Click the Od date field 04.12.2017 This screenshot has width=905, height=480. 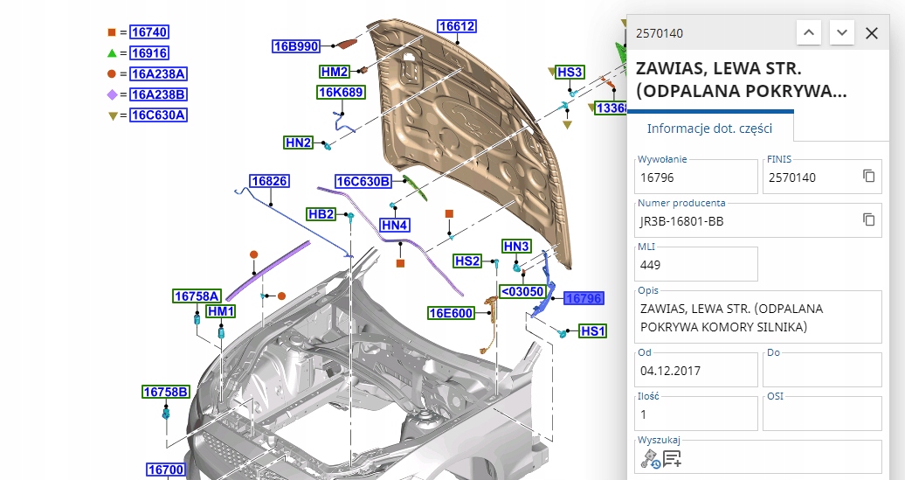click(x=696, y=370)
